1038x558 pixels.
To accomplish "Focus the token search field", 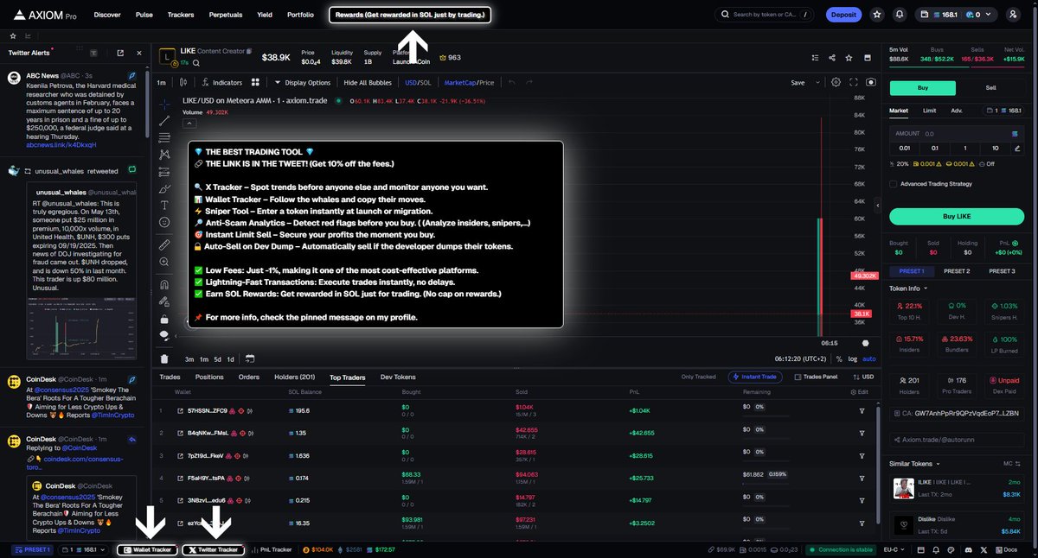I will [x=765, y=15].
